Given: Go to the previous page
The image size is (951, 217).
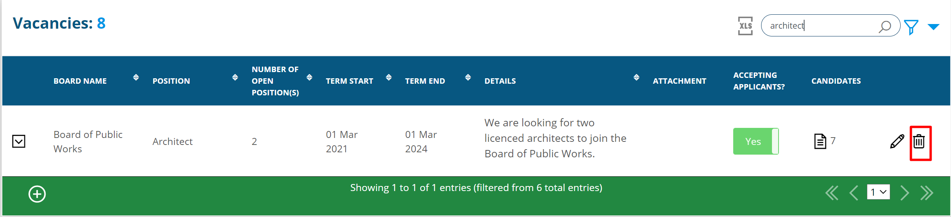Looking at the screenshot, I should (x=853, y=193).
